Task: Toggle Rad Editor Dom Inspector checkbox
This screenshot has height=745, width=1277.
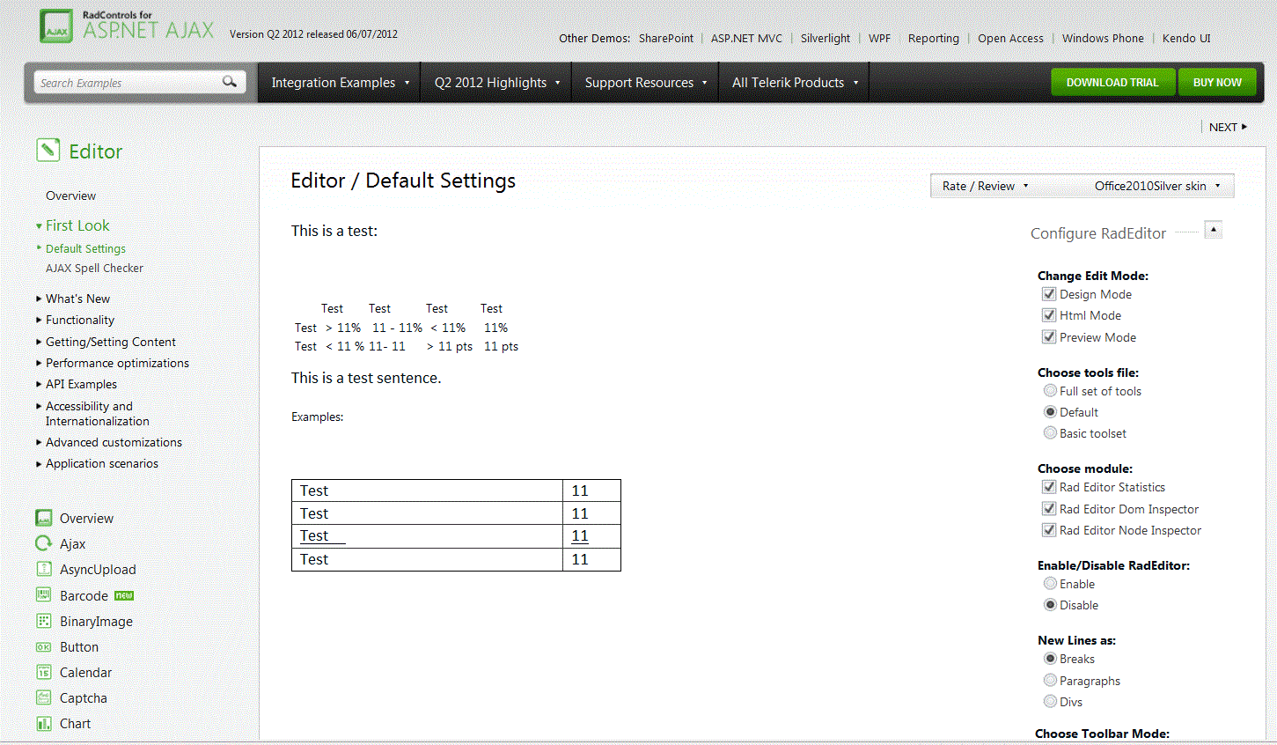Action: 1049,508
